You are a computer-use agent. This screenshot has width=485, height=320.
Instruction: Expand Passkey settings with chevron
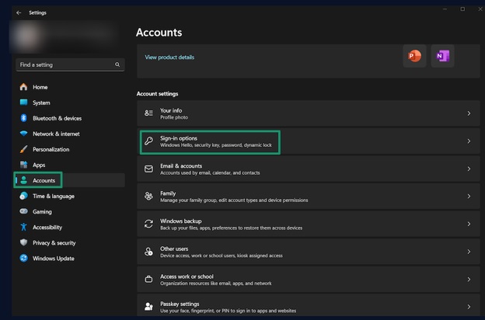[x=469, y=307]
